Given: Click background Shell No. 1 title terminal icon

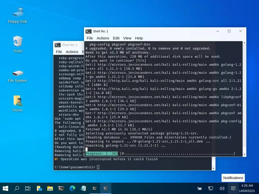Looking at the screenshot, I should coord(58,45).
